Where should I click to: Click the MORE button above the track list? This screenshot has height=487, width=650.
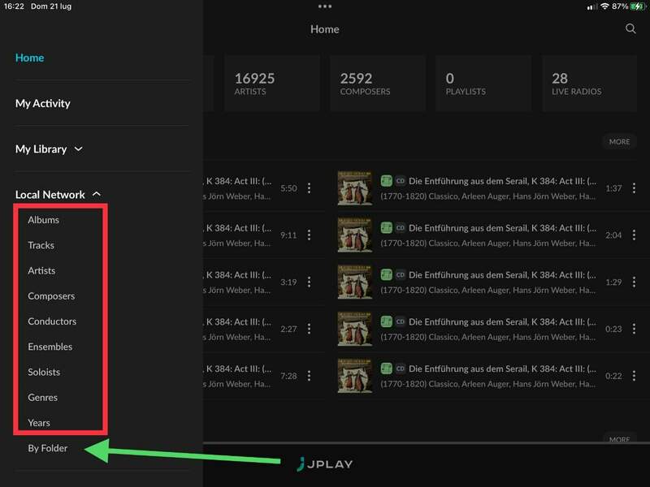tap(619, 141)
